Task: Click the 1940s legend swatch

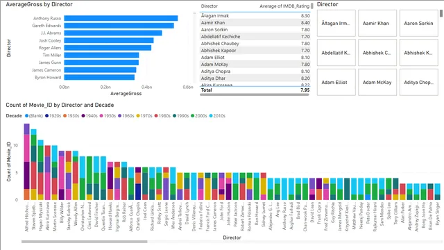Action: (83, 116)
